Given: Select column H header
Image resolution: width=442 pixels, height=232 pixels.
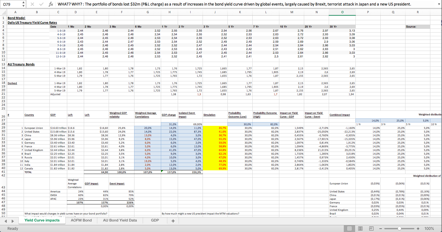Looking at the screenshot, I should pyautogui.click(x=169, y=12).
